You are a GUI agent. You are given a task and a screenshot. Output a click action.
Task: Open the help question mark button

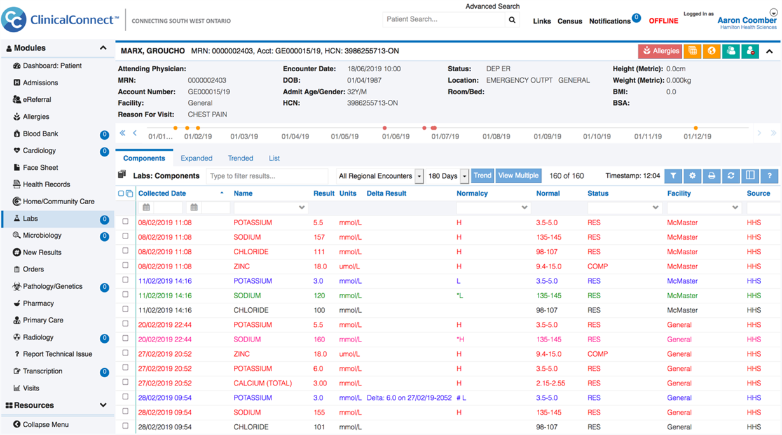click(769, 176)
